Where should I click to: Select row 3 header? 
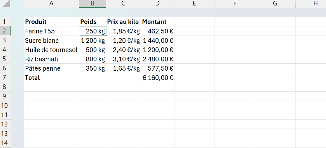(x=5, y=40)
